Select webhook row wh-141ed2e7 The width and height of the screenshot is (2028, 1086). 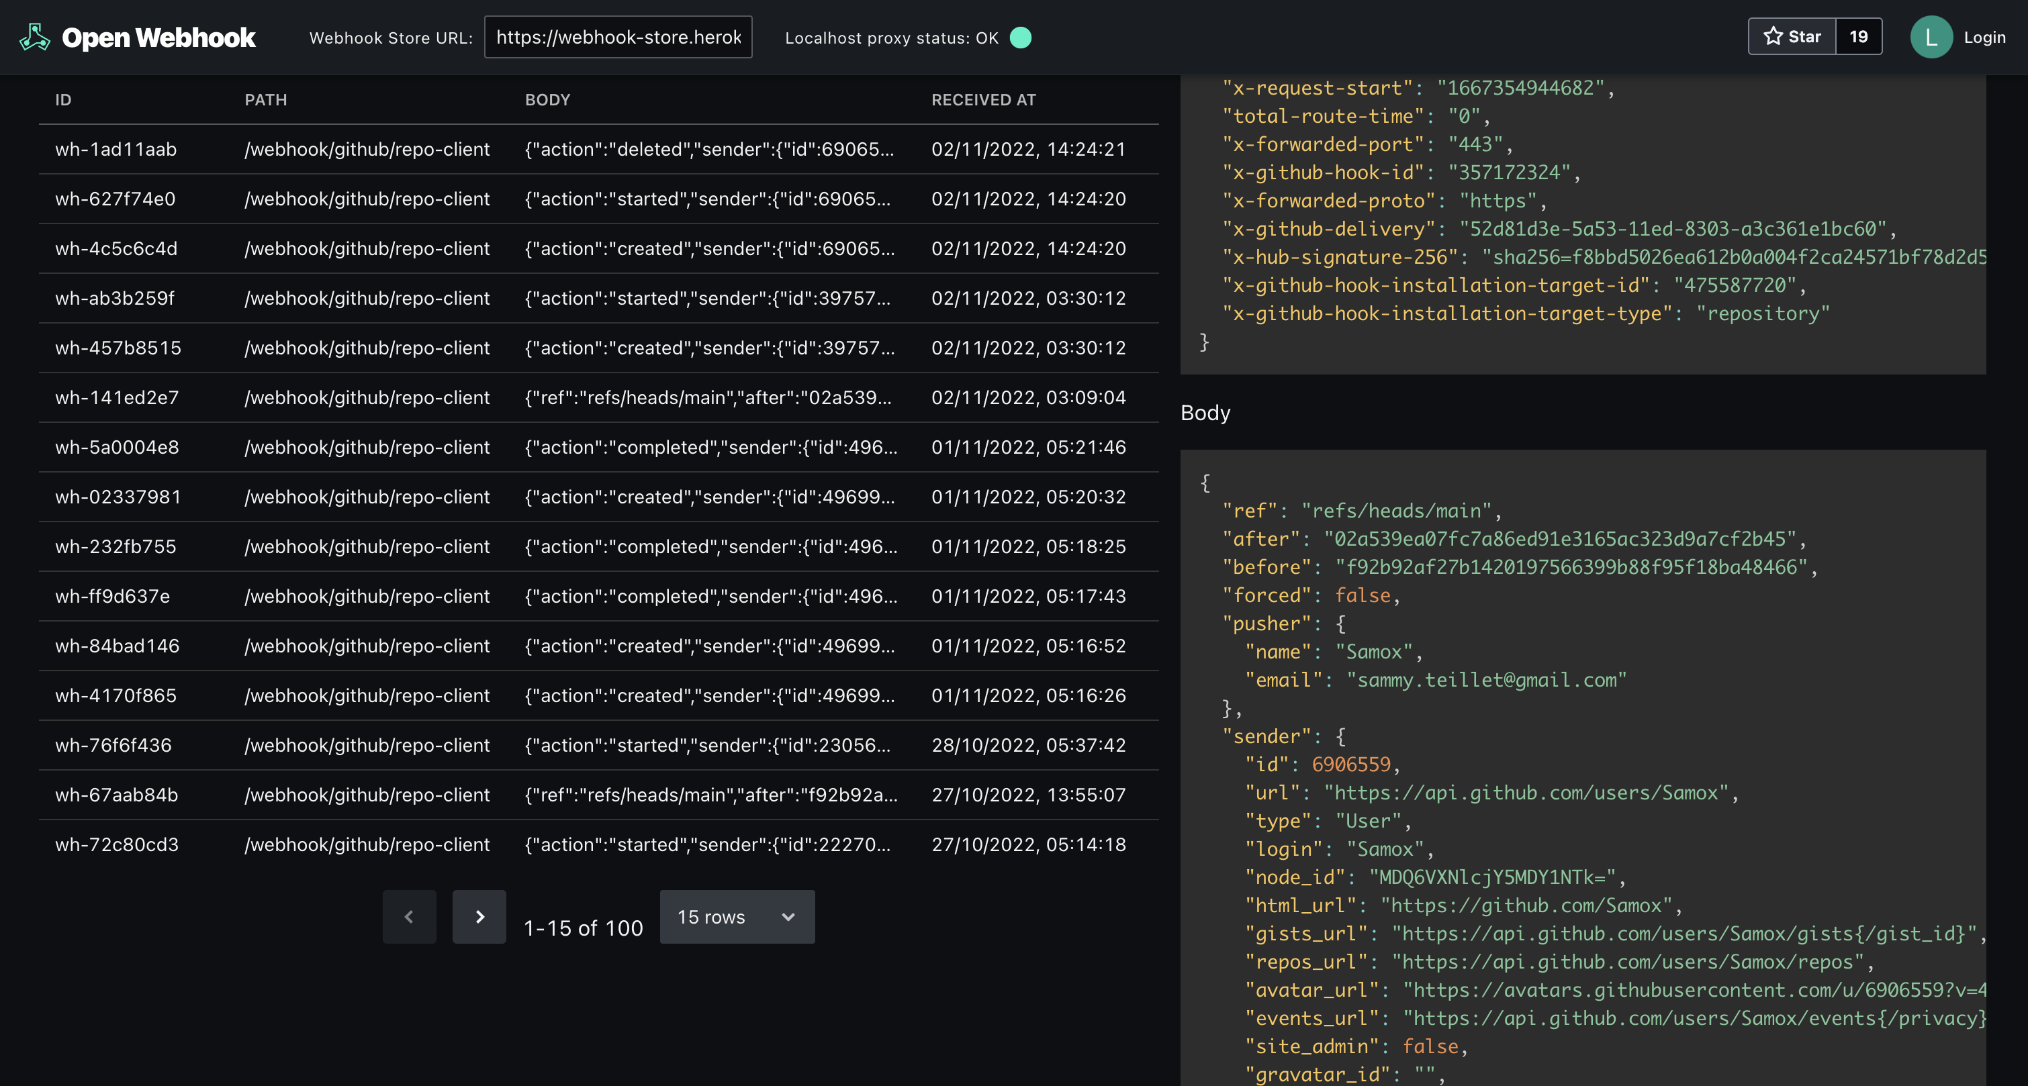(598, 397)
